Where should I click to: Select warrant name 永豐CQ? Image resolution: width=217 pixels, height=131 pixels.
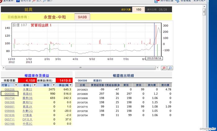28,111
